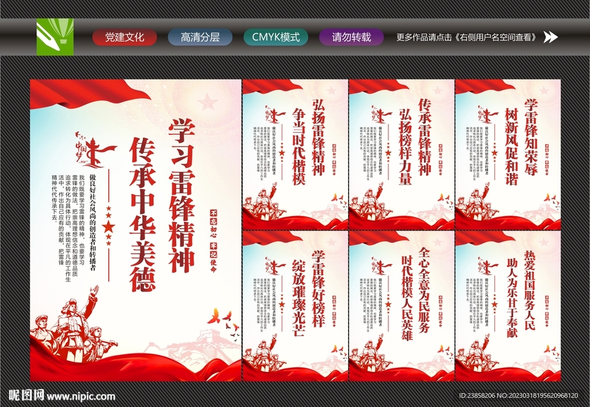Viewport: 590px width, 407px height.
Task: Enable the CMYK模式 color mode option
Action: click(x=275, y=36)
